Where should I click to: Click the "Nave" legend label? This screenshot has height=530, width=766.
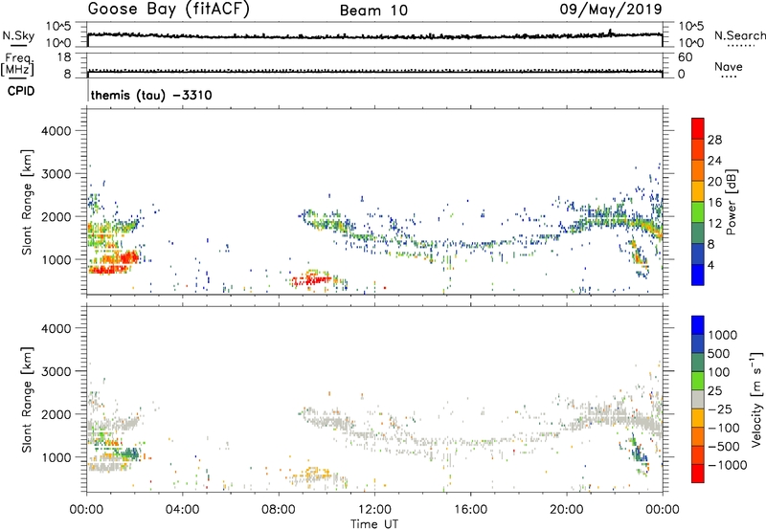[x=729, y=67]
